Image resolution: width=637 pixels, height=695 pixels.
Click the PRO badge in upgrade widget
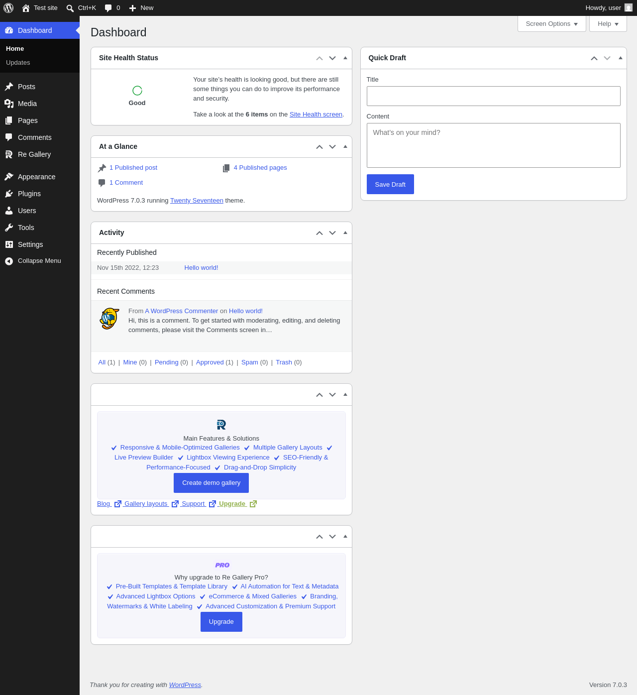(x=222, y=565)
